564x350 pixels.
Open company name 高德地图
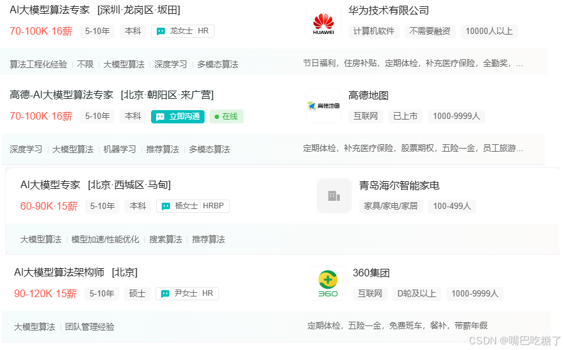click(368, 95)
